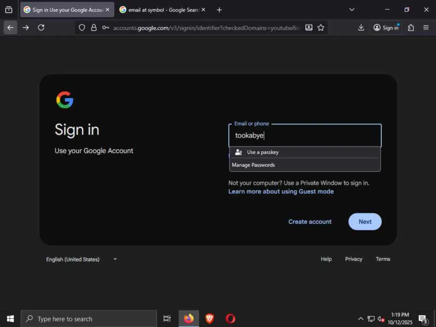This screenshot has width=436, height=327.
Task: Bookmark this page with star icon
Action: 321,27
